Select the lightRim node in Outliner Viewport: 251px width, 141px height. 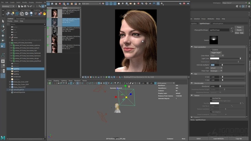16,69
